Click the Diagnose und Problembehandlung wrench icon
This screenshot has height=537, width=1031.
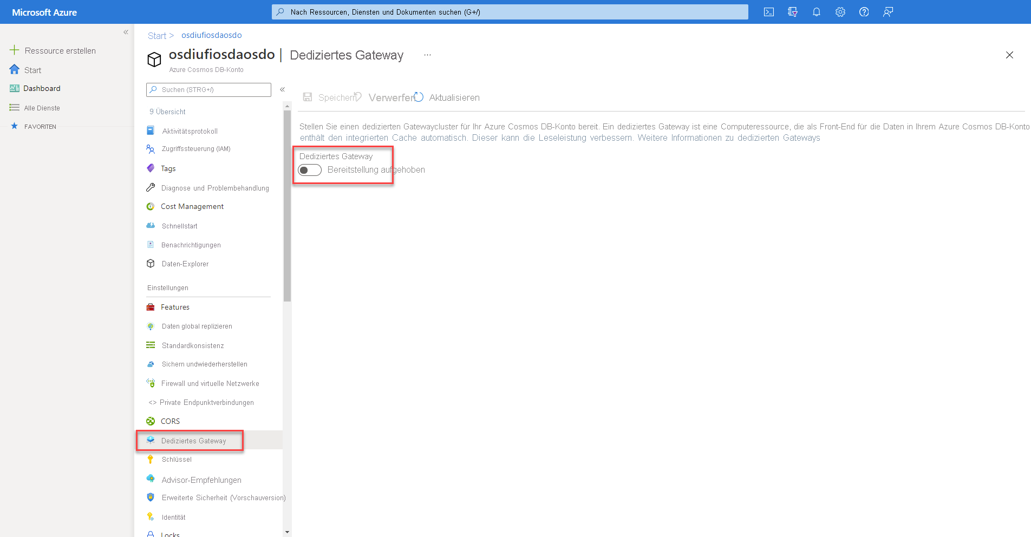[x=151, y=188]
